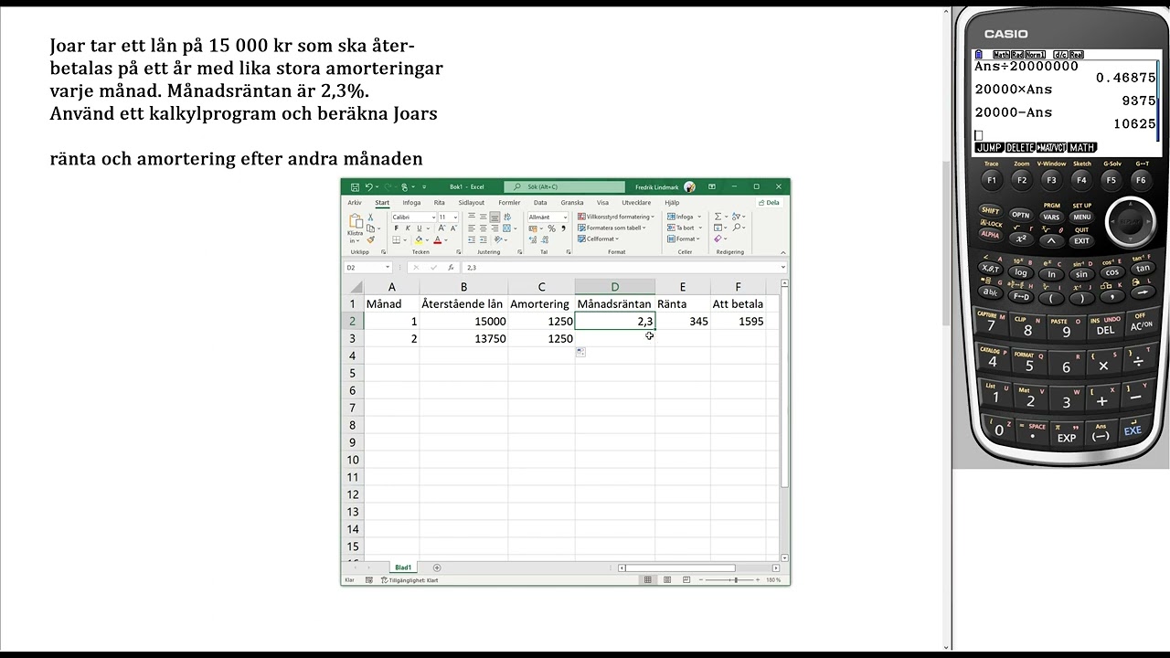Save the workbook with the Save icon

coord(355,186)
